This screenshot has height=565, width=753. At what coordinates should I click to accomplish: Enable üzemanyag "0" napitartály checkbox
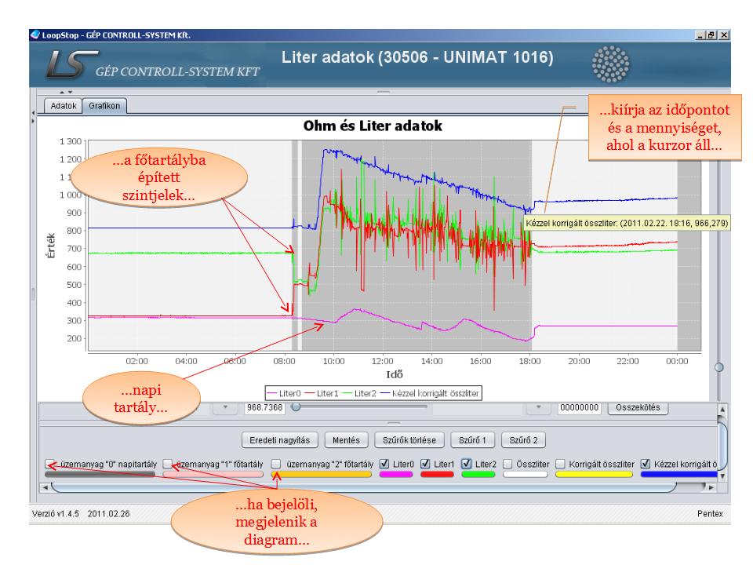pyautogui.click(x=50, y=464)
